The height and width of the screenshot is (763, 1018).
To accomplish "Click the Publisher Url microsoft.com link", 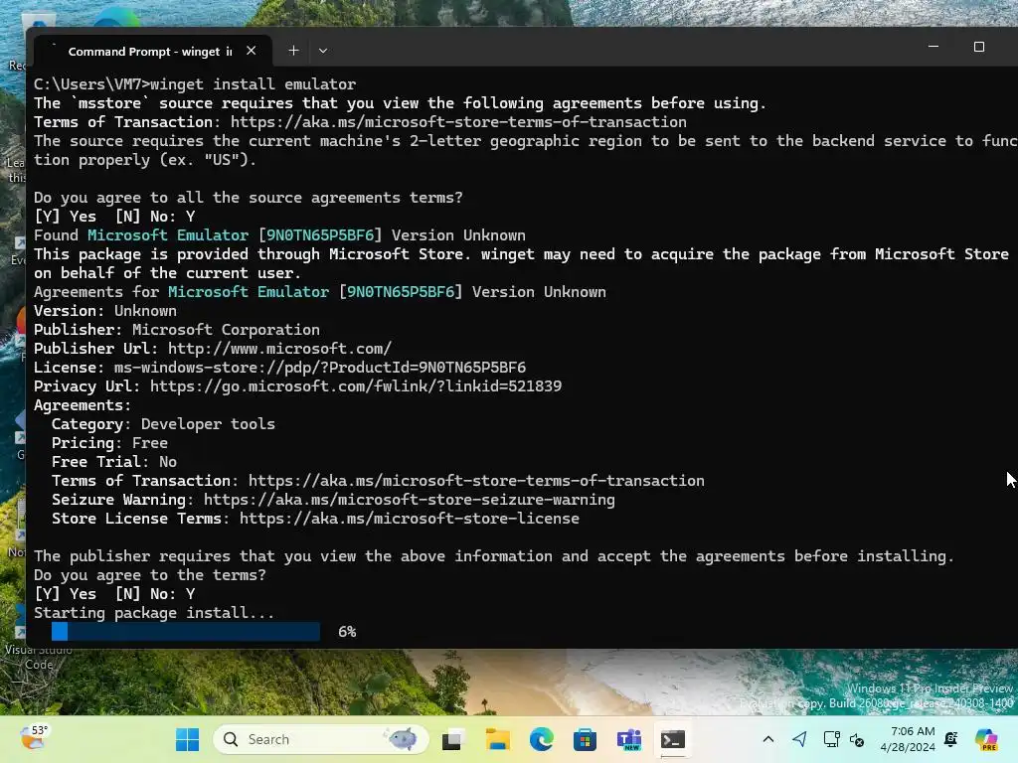I will pos(279,349).
